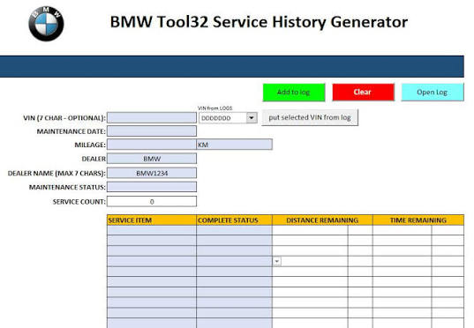474x328 pixels.
Task: Click the red Clear button
Action: pyautogui.click(x=363, y=92)
